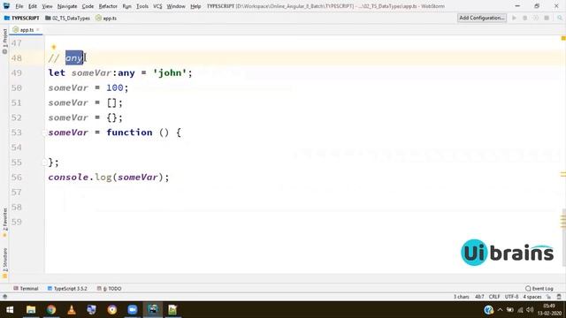Click the tool windows quick-access icon bottom left
Image resolution: width=566 pixels, height=318 pixels.
4,297
